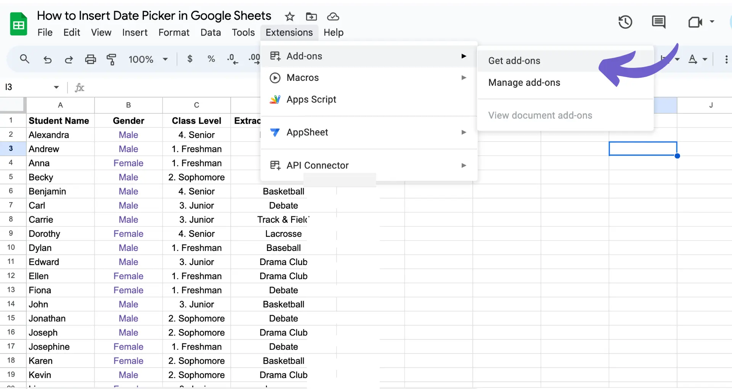Check the cloud save status icon
732x389 pixels.
pyautogui.click(x=333, y=16)
